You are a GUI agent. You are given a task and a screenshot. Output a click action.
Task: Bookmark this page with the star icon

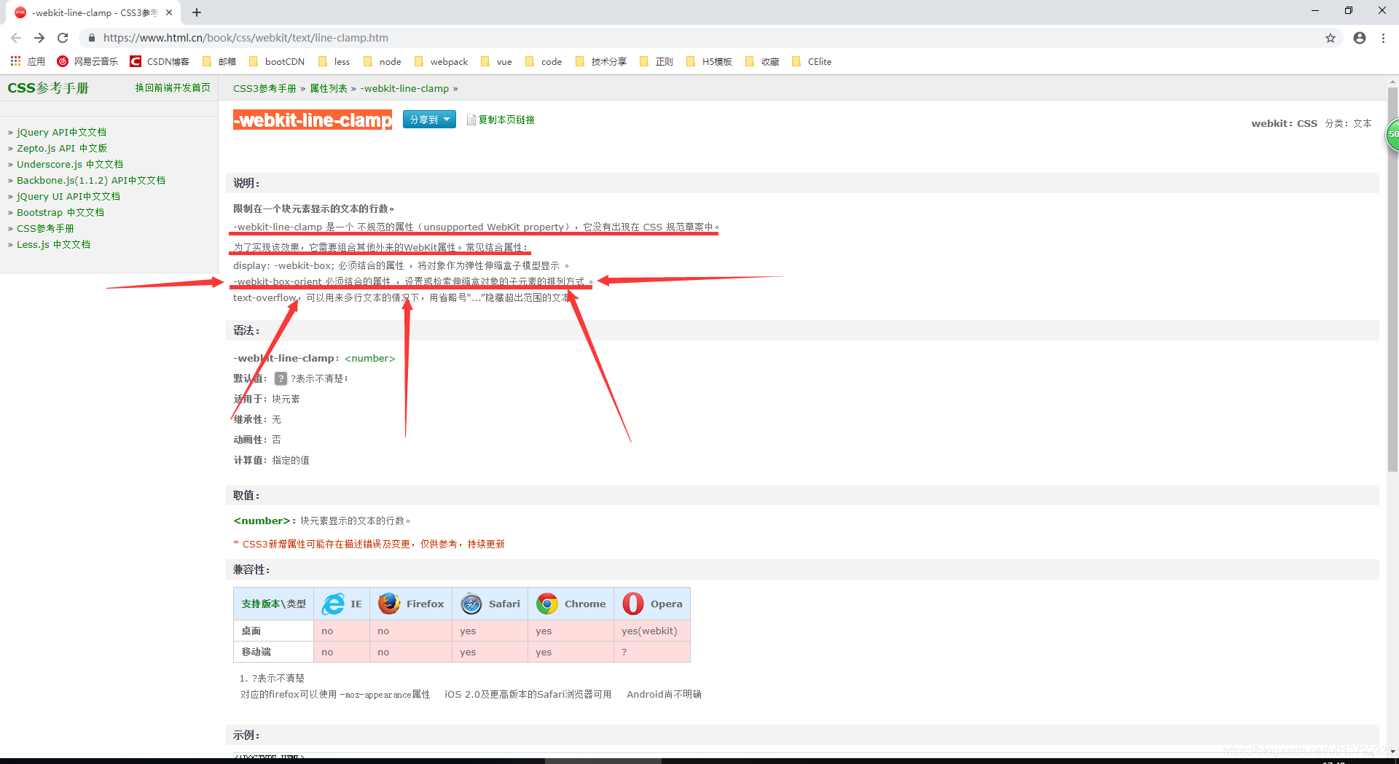coord(1331,38)
